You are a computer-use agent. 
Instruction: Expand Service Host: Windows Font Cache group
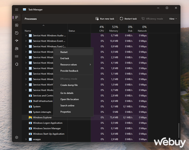pyautogui.click(x=26, y=47)
